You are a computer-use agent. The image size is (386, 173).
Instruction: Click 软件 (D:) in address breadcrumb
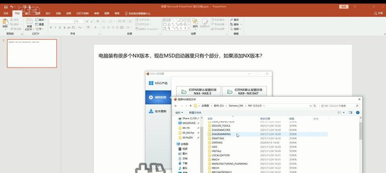(x=218, y=106)
